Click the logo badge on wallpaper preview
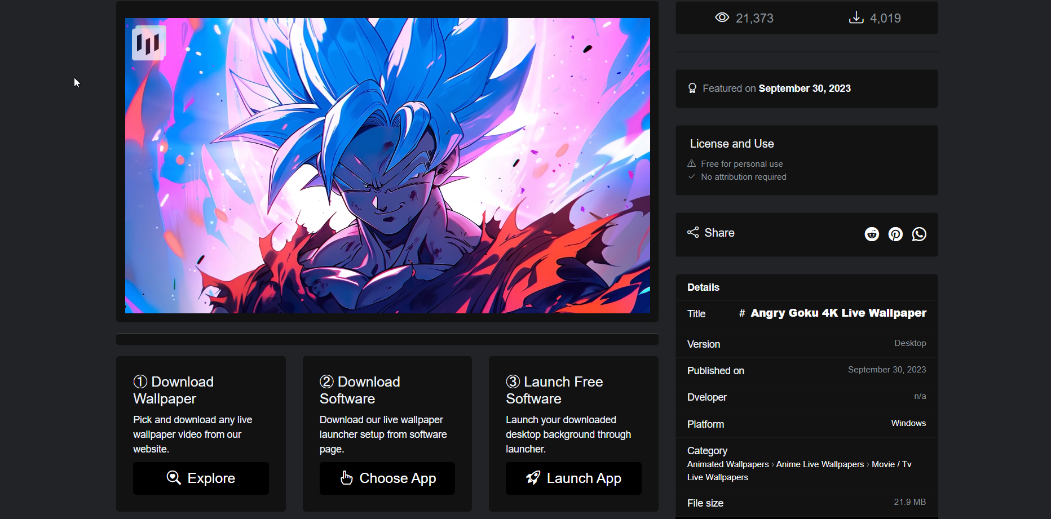Image resolution: width=1051 pixels, height=519 pixels. (149, 43)
